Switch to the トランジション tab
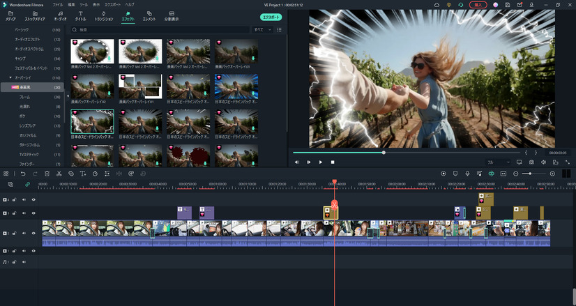This screenshot has height=306, width=576. click(x=103, y=16)
